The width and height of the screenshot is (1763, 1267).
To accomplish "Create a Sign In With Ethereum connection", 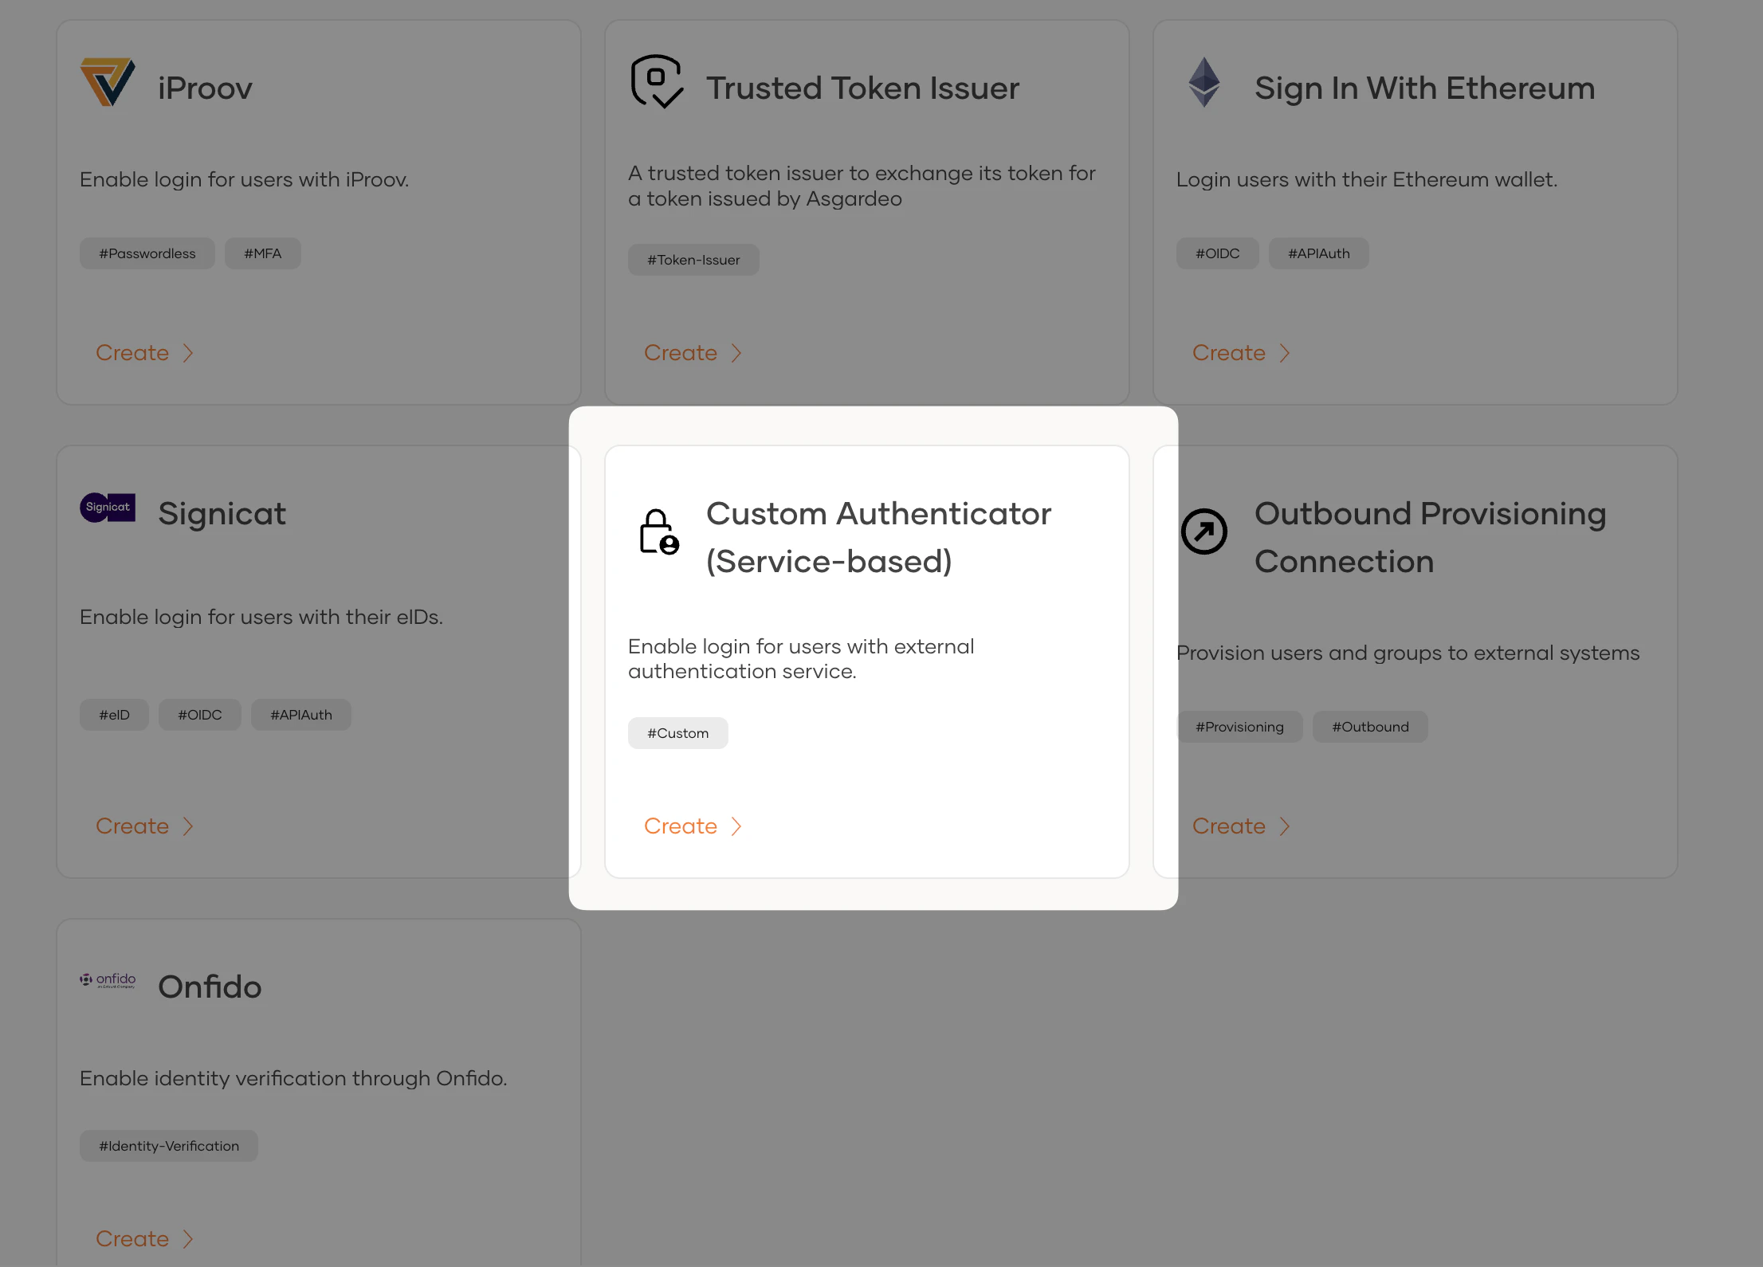I will [x=1228, y=352].
